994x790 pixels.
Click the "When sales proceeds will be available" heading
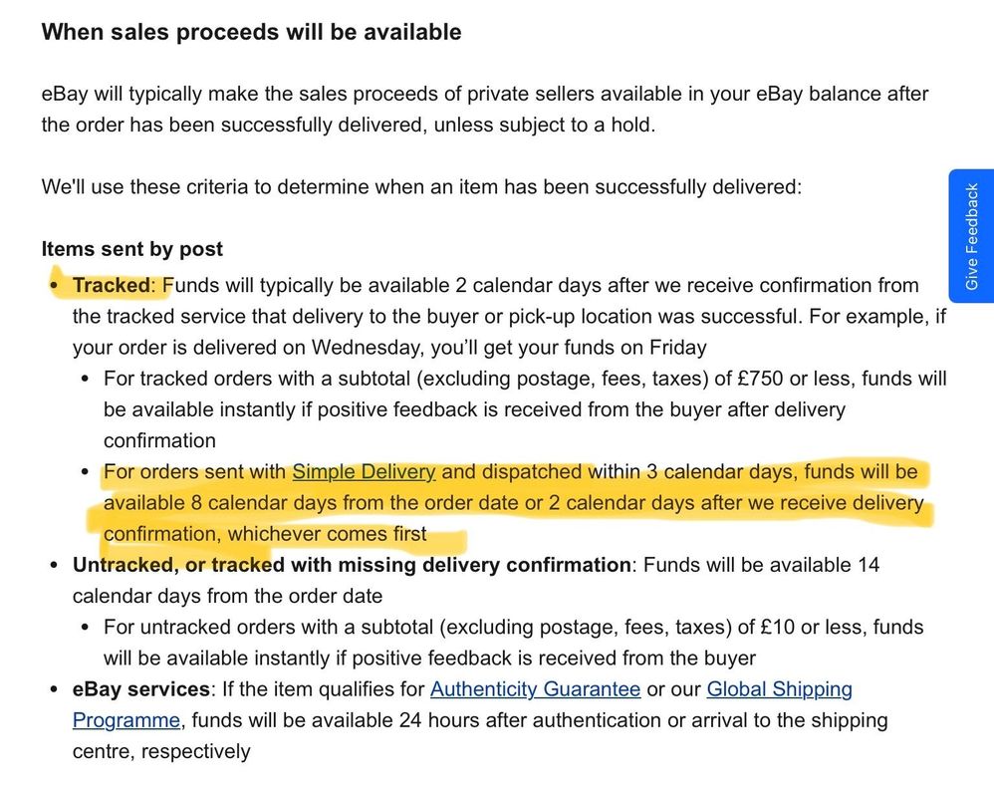tap(251, 32)
